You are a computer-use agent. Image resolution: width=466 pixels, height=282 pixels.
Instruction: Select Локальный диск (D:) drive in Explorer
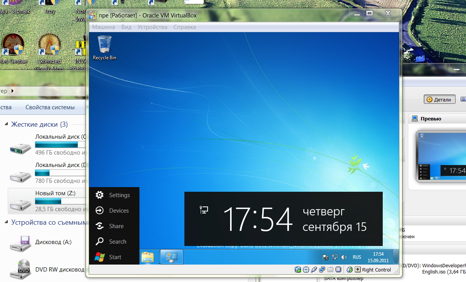pyautogui.click(x=47, y=173)
